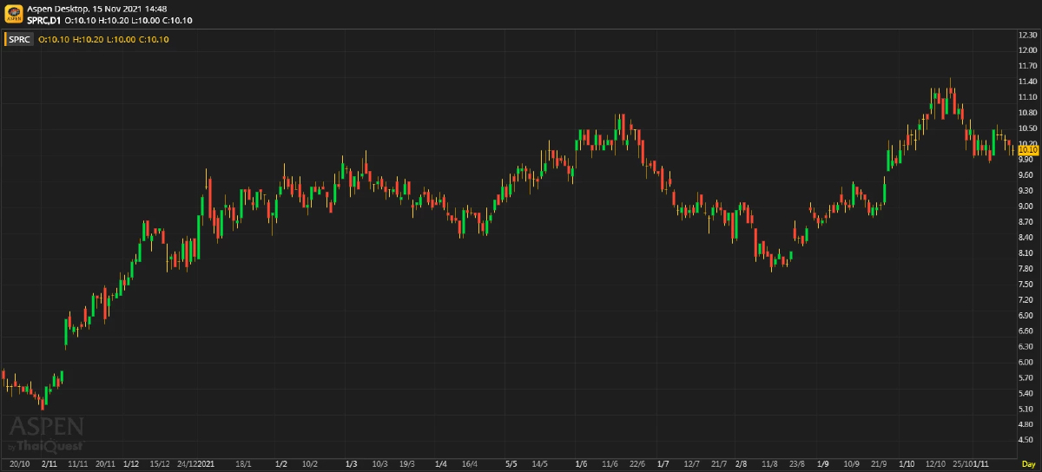Image resolution: width=1042 pixels, height=472 pixels.
Task: Click the 2021 year date axis label
Action: click(x=206, y=465)
